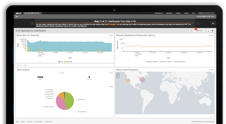
Task: Click the Client Activity panel title
Action: click(x=23, y=70)
